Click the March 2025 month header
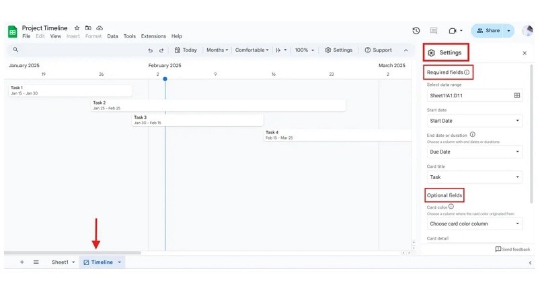This screenshot has width=538, height=302. pyautogui.click(x=392, y=65)
